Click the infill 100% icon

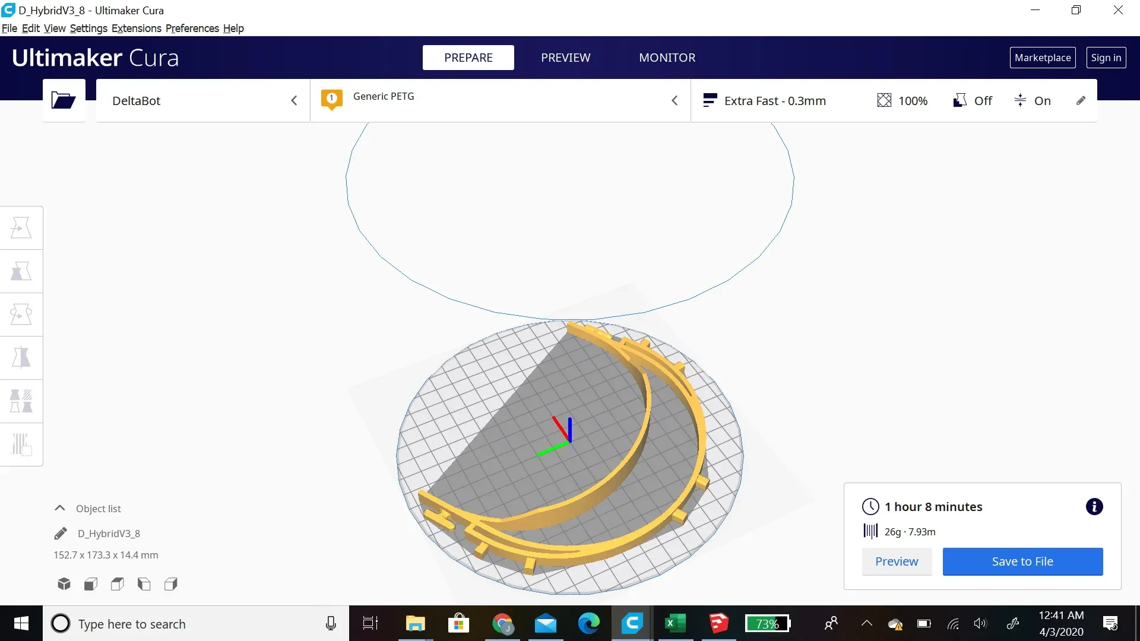click(x=884, y=100)
